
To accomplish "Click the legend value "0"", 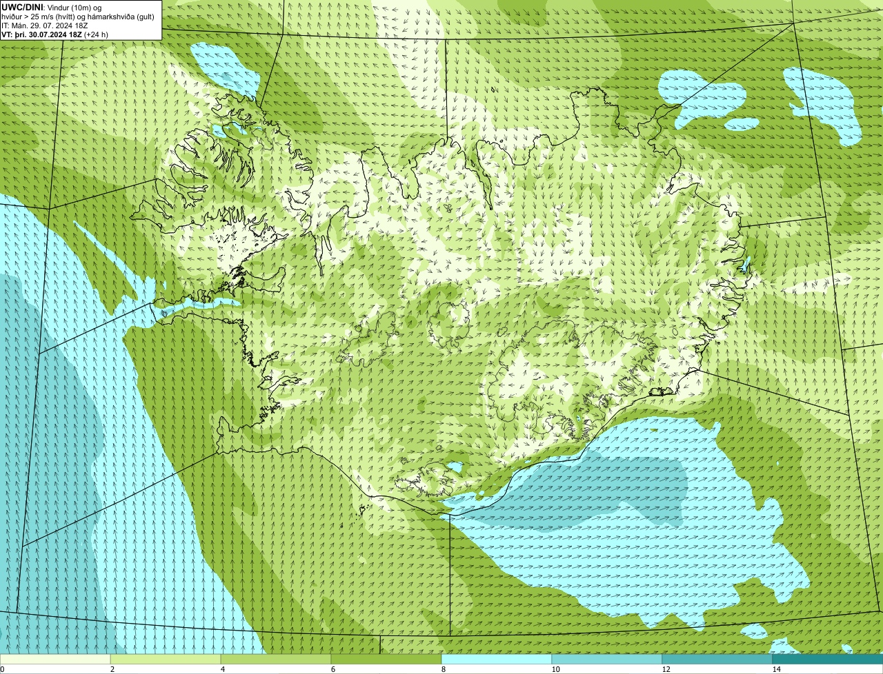I will pyautogui.click(x=2, y=669).
